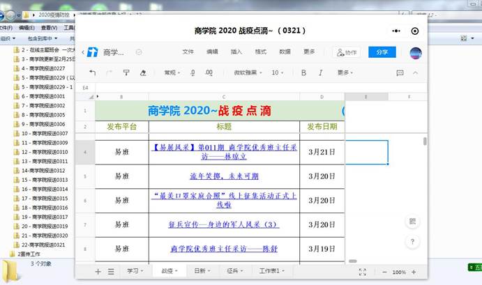The width and height of the screenshot is (482, 285).
Task: Collapse the toolbar with the up chevron
Action: (416, 72)
